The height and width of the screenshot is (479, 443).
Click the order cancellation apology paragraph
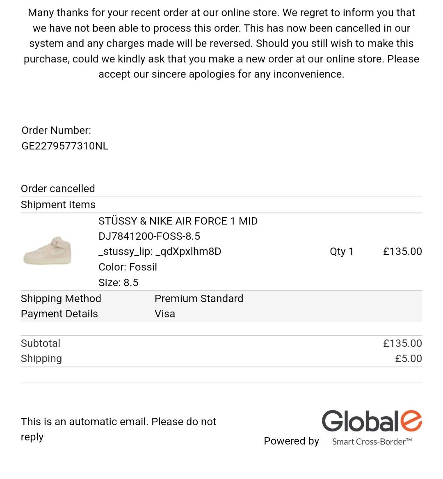coord(221,44)
